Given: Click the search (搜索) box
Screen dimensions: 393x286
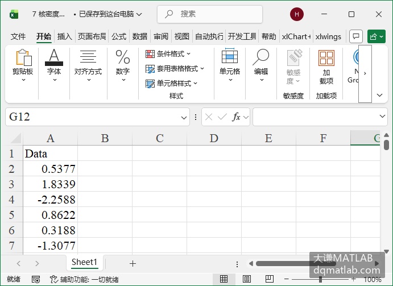Looking at the screenshot, I should 210,14.
